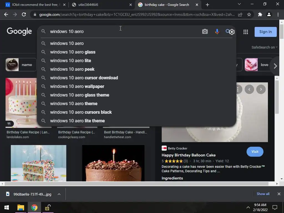Viewport: 284px width, 213px height.
Task: Show next image in preview panel
Action: [261, 89]
